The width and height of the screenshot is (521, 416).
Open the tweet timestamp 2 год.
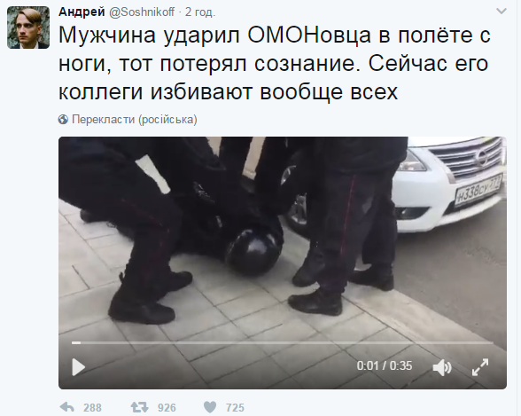tap(200, 12)
